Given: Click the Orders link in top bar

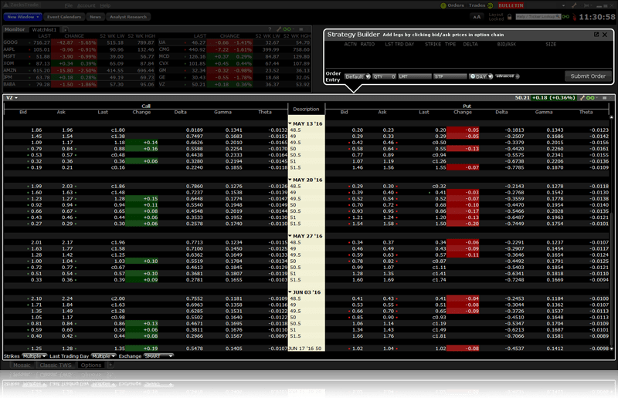Looking at the screenshot, I should point(456,5).
